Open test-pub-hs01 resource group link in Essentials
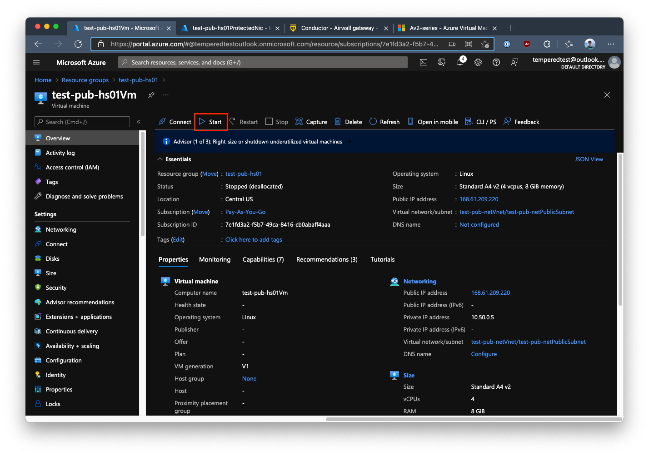This screenshot has width=649, height=456. pos(244,173)
